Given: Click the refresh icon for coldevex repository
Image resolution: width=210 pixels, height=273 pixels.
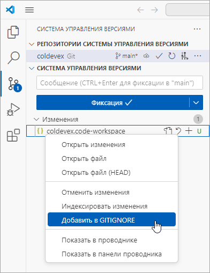Looking at the screenshot, I should pyautogui.click(x=172, y=56).
